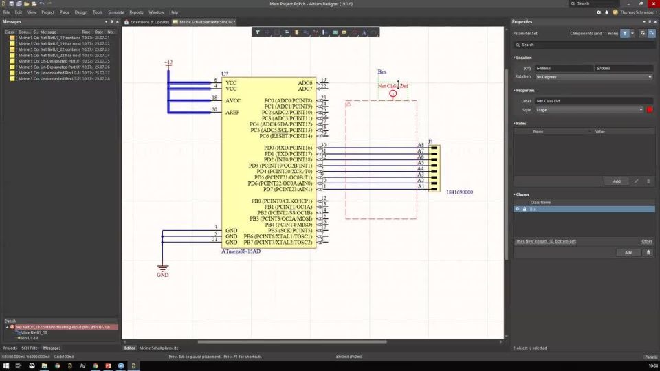Collapse the Net NetU?_19 floating input details row
This screenshot has width=660, height=371.
tap(7, 327)
